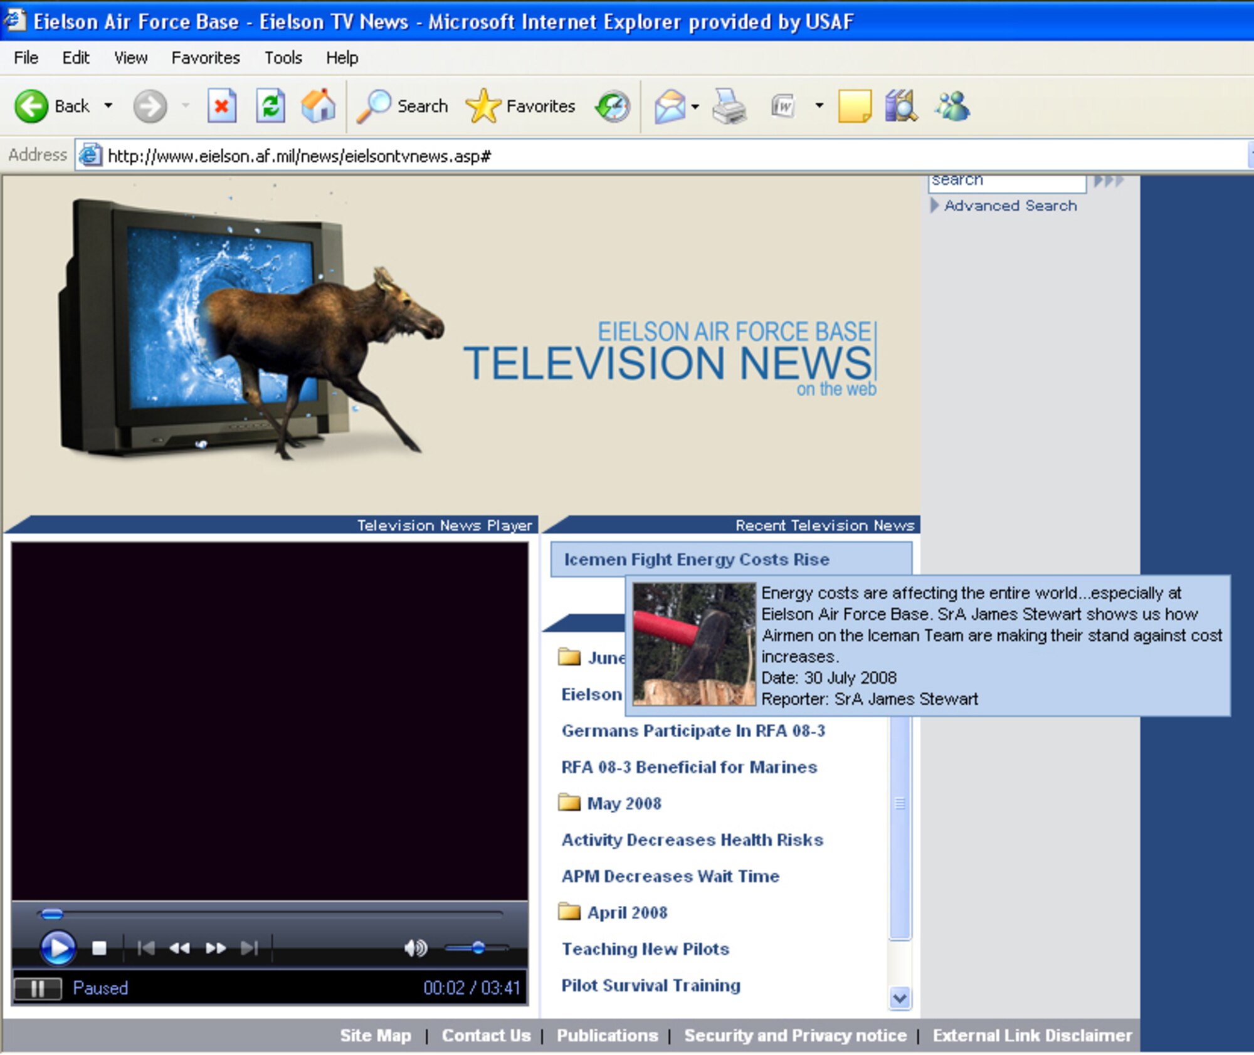
Task: Select Icemen Fight Energy Costs Rise story
Action: [731, 559]
